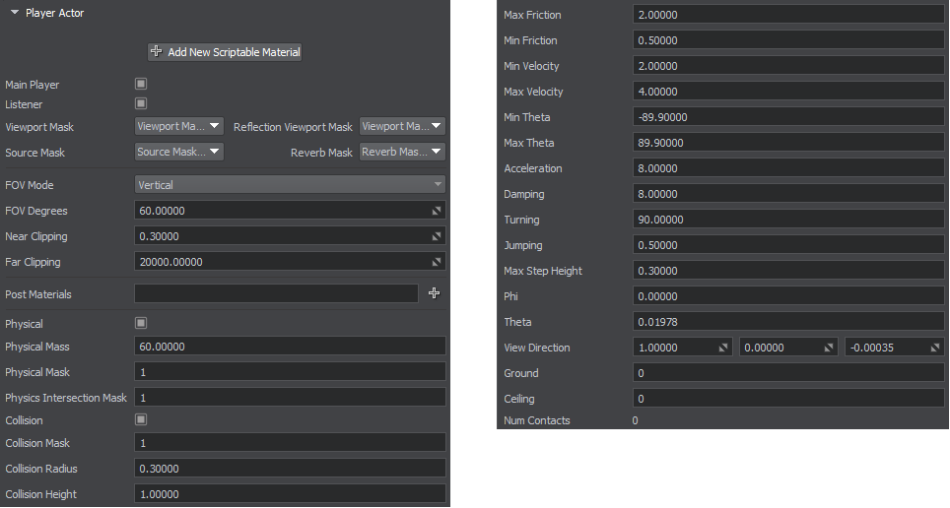
Task: Collapse the Player Actor section
Action: tap(13, 13)
